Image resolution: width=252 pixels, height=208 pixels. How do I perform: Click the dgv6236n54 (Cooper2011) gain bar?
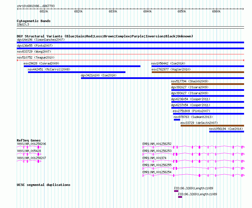208,102
